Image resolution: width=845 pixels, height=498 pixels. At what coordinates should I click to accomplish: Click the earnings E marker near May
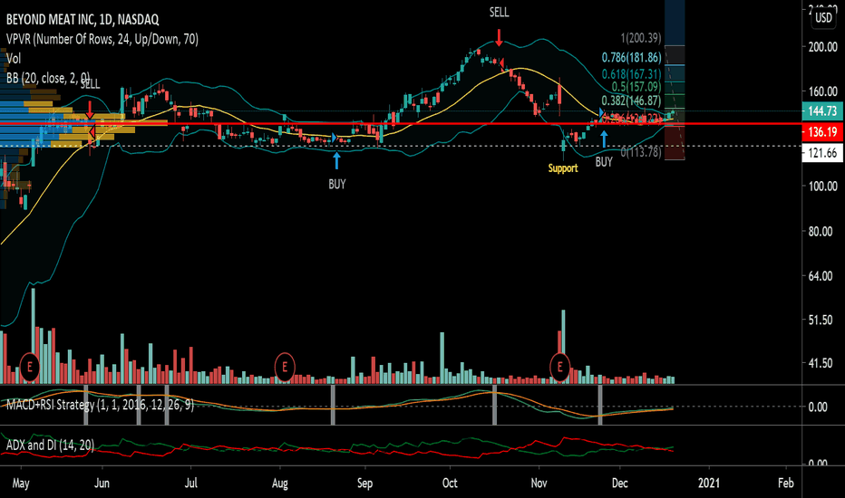pyautogui.click(x=30, y=368)
